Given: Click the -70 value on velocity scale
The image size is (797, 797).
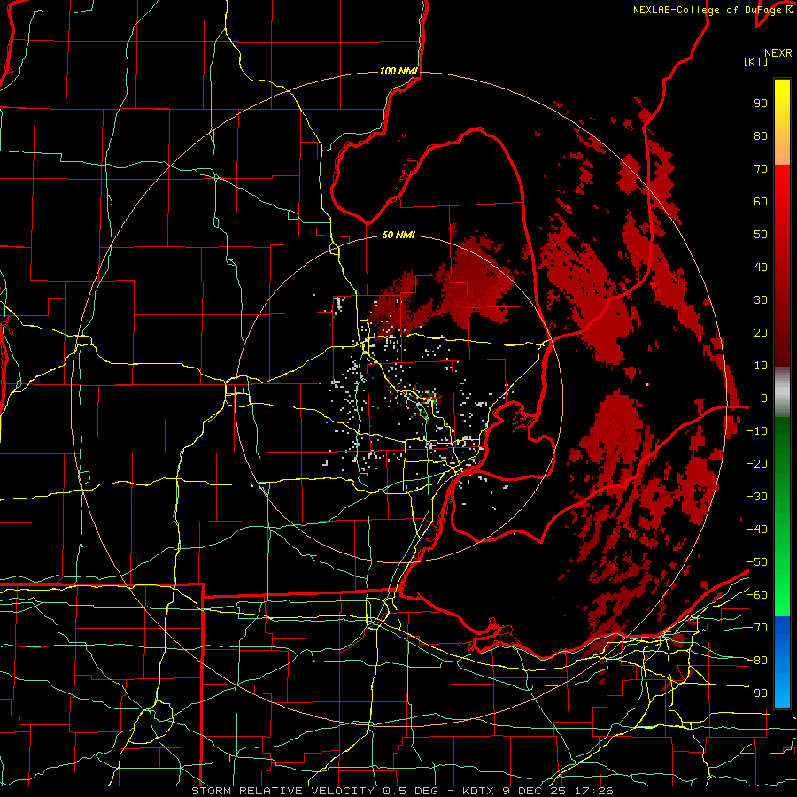Looking at the screenshot, I should click(757, 628).
